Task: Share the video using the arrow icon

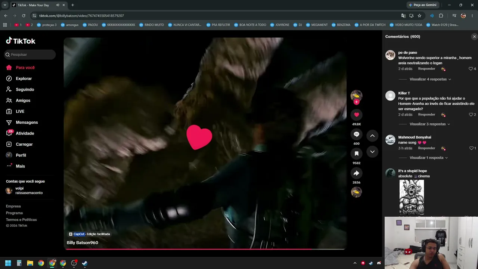Action: click(356, 173)
